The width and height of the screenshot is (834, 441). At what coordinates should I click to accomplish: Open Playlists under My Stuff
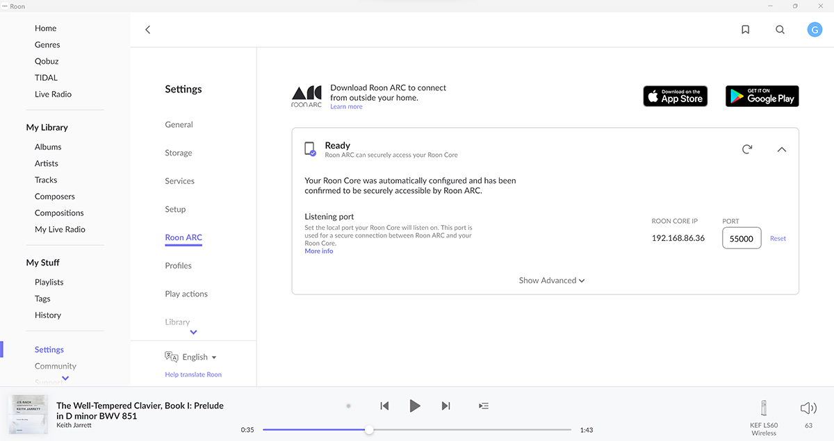[x=49, y=283]
